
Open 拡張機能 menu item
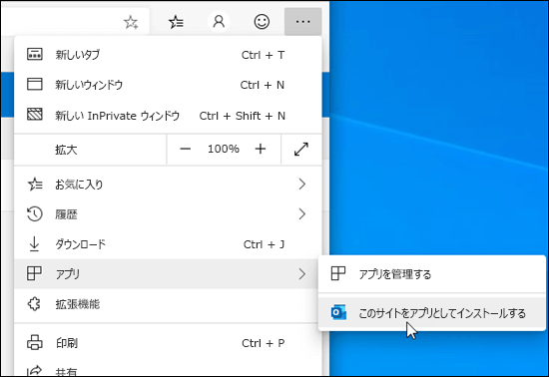pos(168,304)
